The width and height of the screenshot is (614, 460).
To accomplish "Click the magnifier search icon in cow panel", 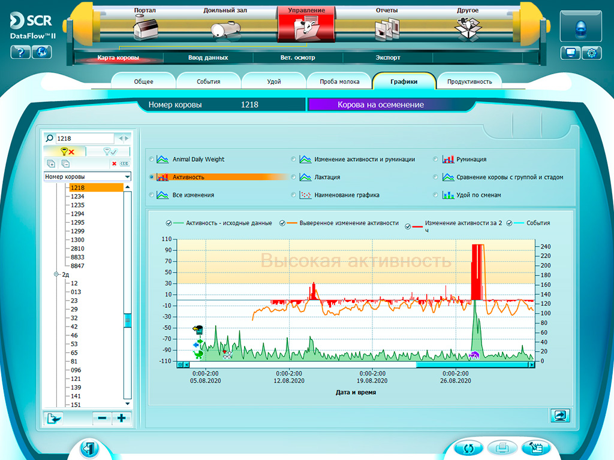I will pyautogui.click(x=50, y=138).
